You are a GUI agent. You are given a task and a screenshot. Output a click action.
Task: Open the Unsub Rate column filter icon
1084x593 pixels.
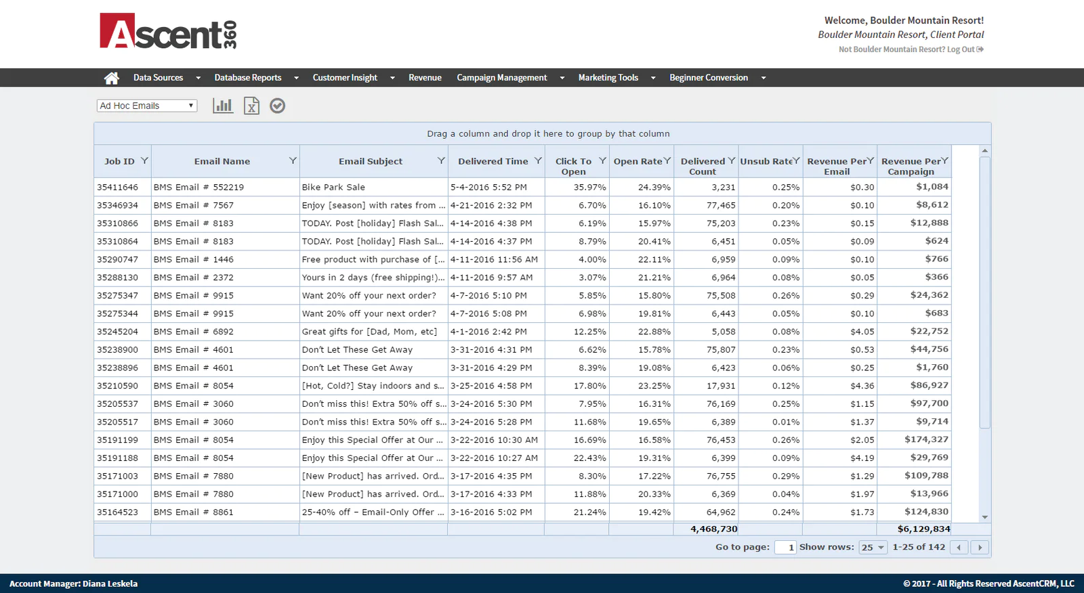point(797,160)
